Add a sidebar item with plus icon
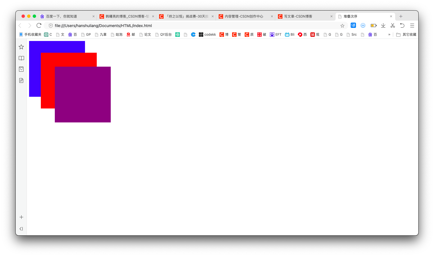This screenshot has height=256, width=434. click(21, 217)
